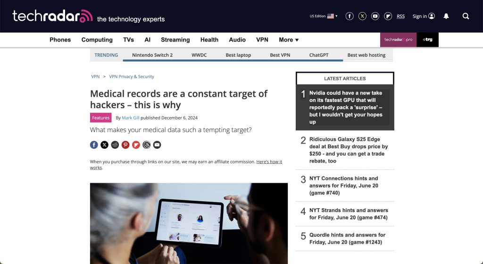The image size is (483, 264).
Task: Open author Mark Gill's profile
Action: point(131,118)
